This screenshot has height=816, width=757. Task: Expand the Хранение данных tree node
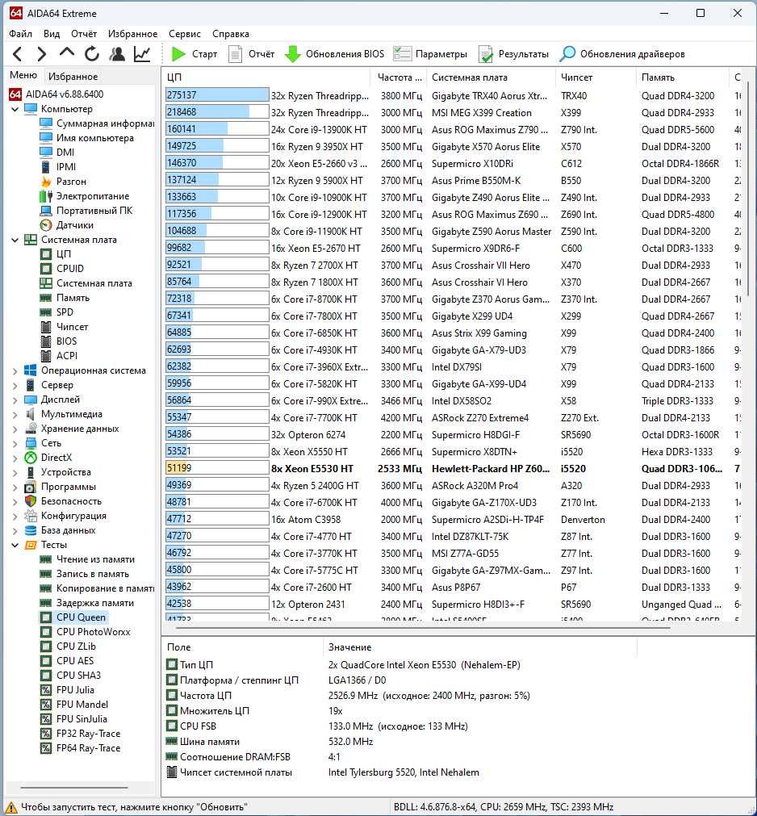coord(15,429)
